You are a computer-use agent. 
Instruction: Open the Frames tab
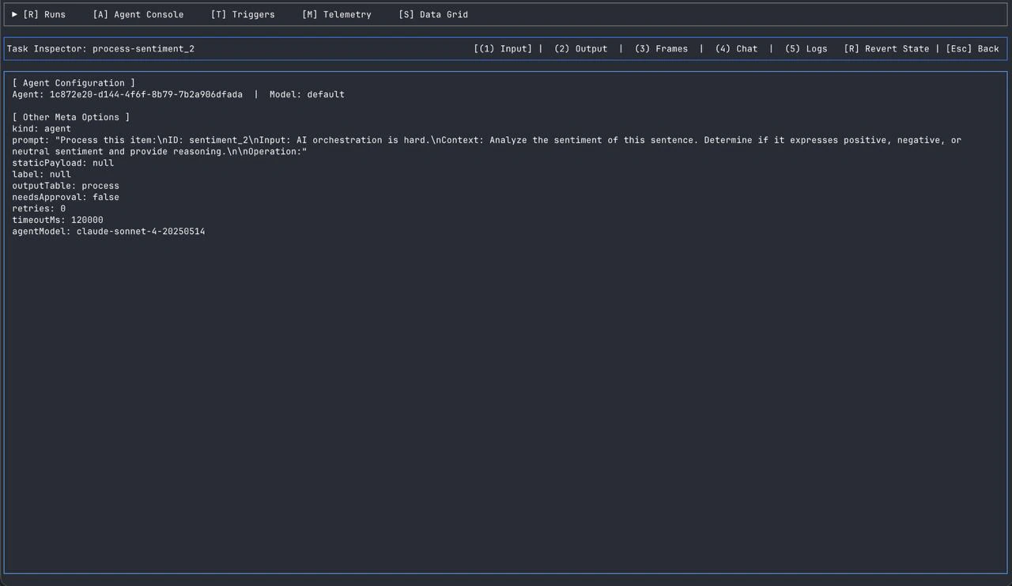[x=662, y=48]
